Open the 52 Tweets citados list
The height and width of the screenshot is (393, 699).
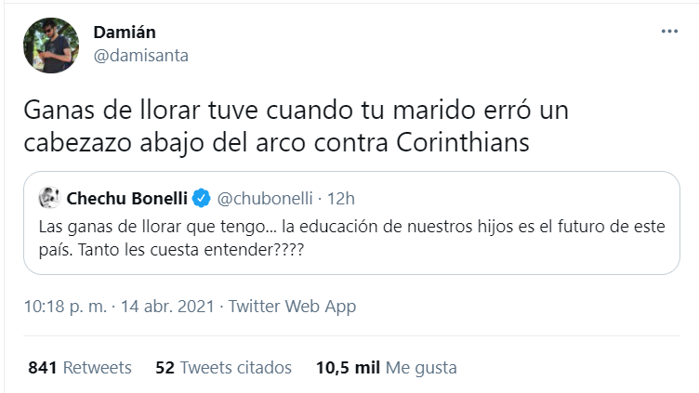[x=223, y=367]
